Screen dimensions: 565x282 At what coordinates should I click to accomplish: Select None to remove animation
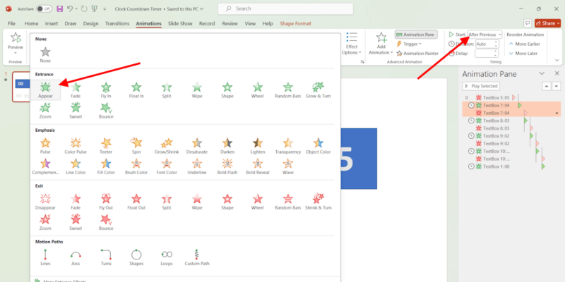[45, 55]
